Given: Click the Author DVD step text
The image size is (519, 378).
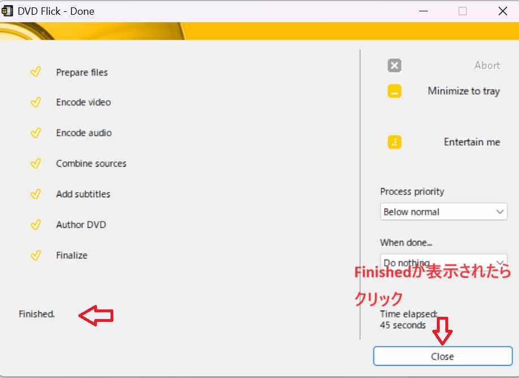Looking at the screenshot, I should [81, 224].
